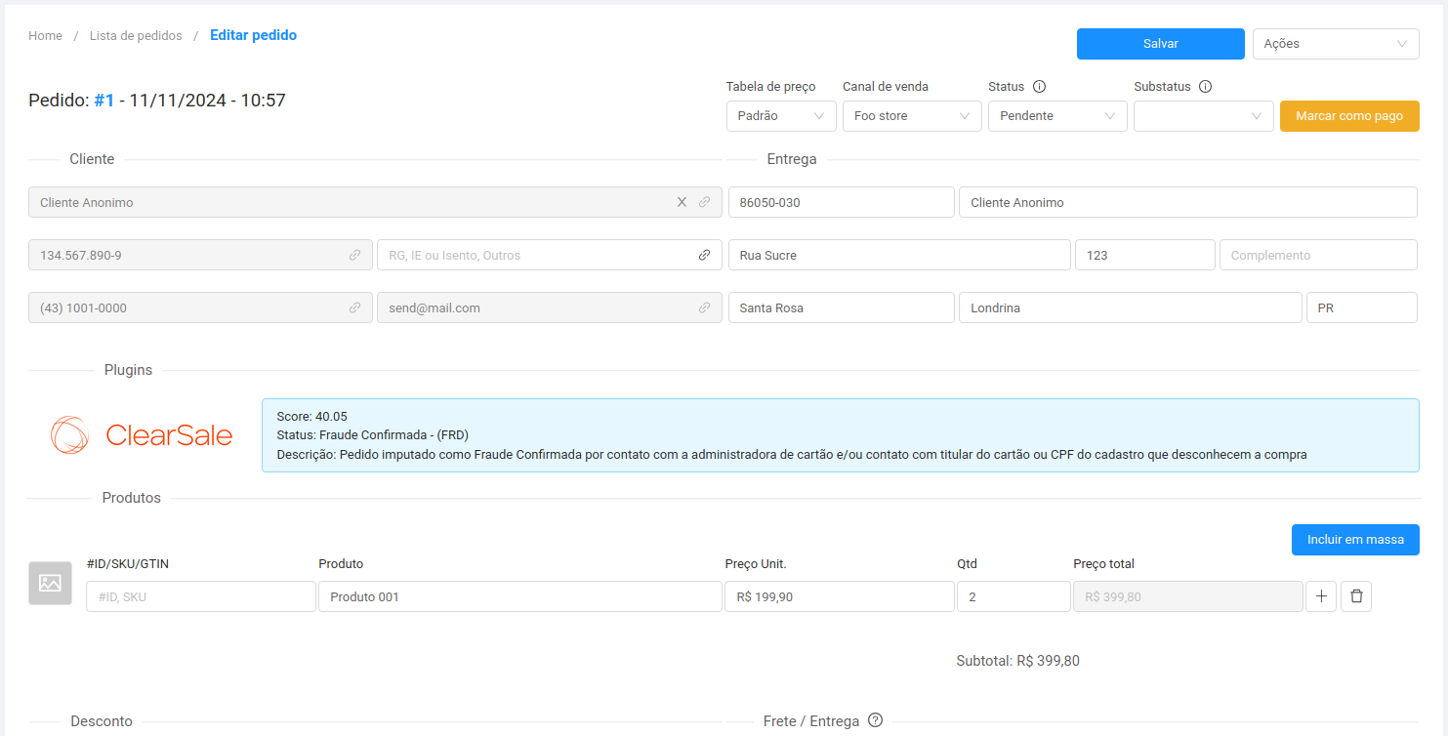
Task: Click Incluir em massa button
Action: point(1355,540)
